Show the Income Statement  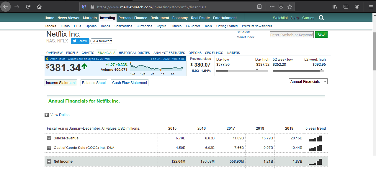coord(61,83)
